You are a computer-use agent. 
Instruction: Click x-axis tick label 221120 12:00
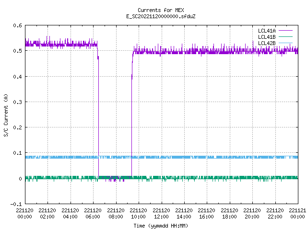click(x=161, y=214)
